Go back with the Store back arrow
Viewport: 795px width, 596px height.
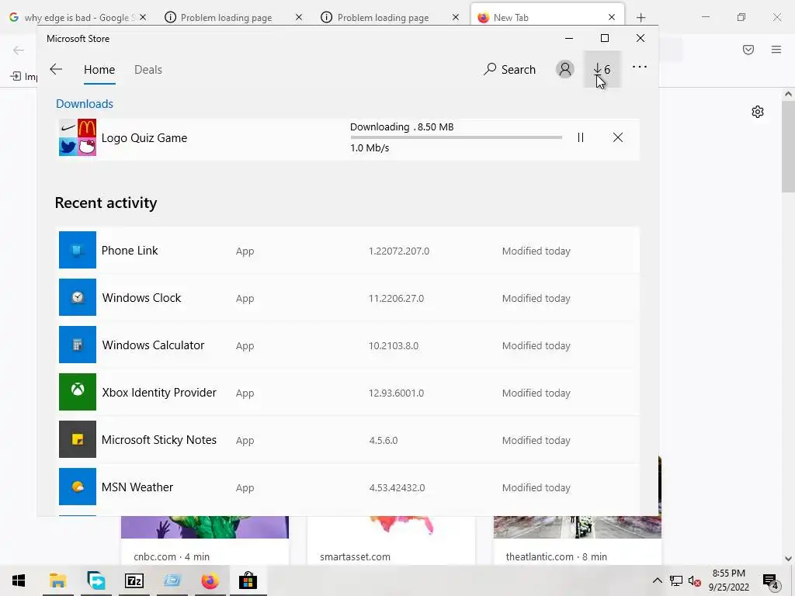56,69
